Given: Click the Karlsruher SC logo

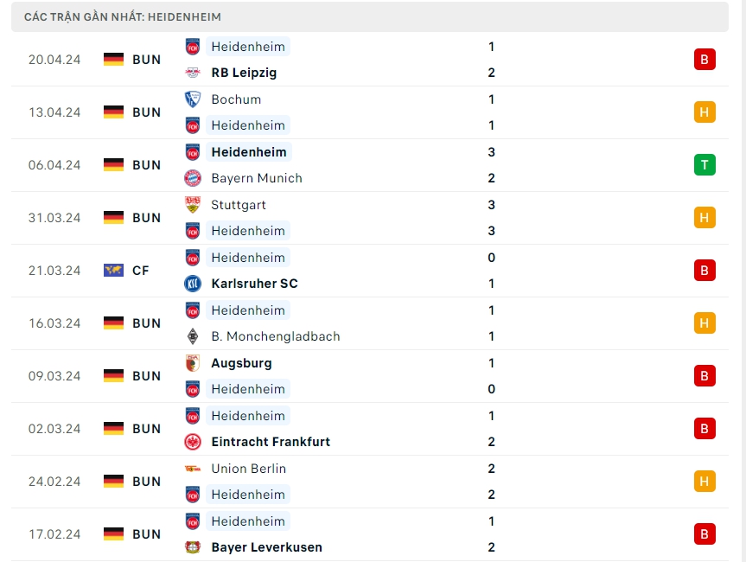Looking at the screenshot, I should (x=193, y=284).
